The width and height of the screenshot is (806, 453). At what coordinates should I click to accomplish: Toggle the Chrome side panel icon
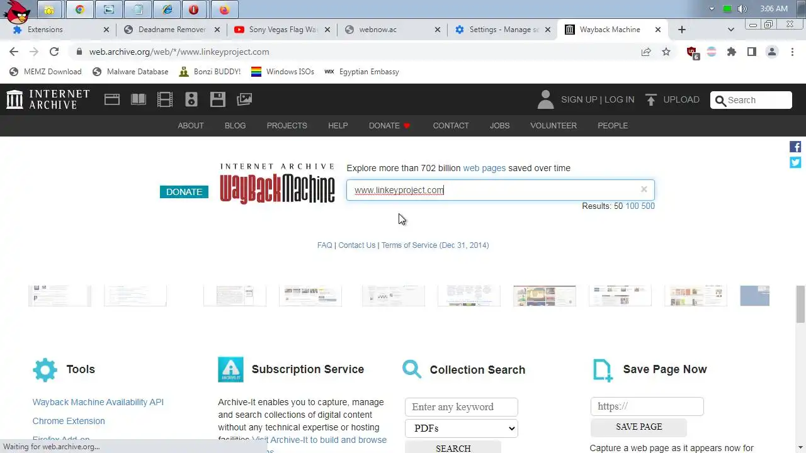[752, 52]
